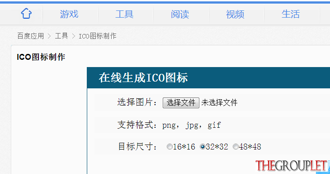This screenshot has width=330, height=174.
Task: Click the bold ICO图标制作 page heading
Action: point(41,57)
